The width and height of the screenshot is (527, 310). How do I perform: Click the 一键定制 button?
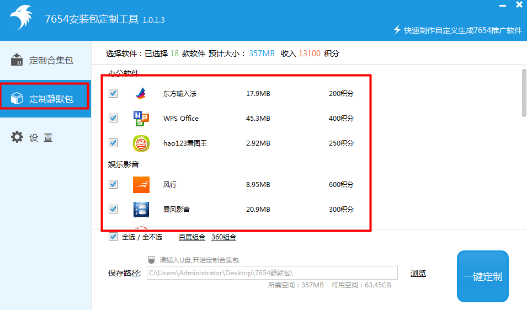coord(483,276)
